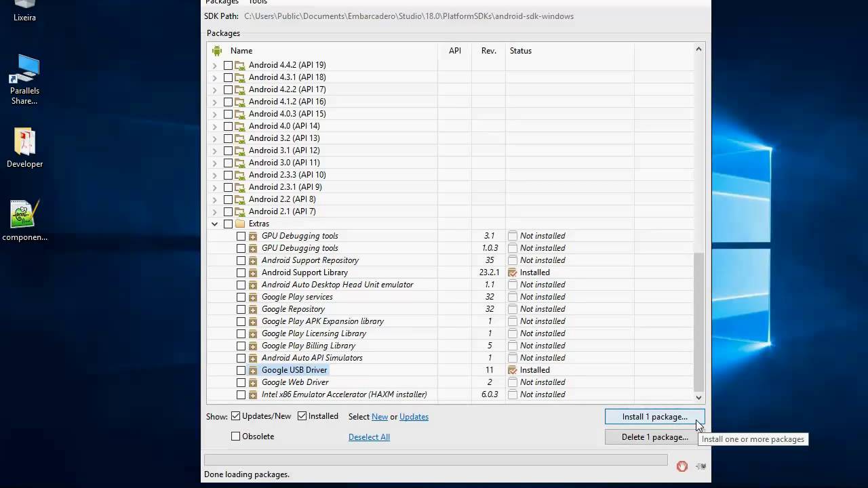Screen dimensions: 868x488
Task: Click the Install 1 package button
Action: point(655,417)
